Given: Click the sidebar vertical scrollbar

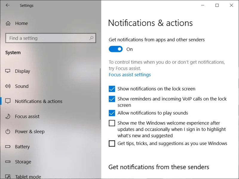Looking at the screenshot, I should [100, 94].
